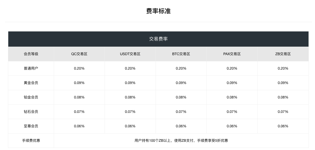Click 钻石会员 fee under PAX交易区
The width and height of the screenshot is (315, 150).
(x=232, y=112)
